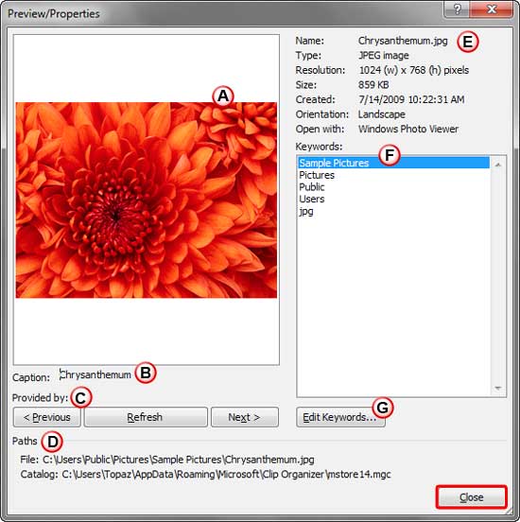This screenshot has width=520, height=522.
Task: Click the JPEG image type value
Action: point(384,55)
